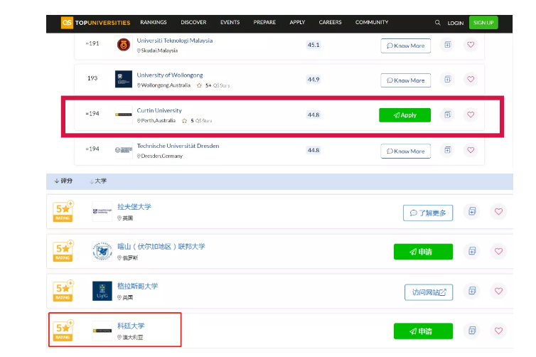This screenshot has height=357, width=536.
Task: Add Universiti Teknologi Malaysia to compare
Action: tap(447, 45)
